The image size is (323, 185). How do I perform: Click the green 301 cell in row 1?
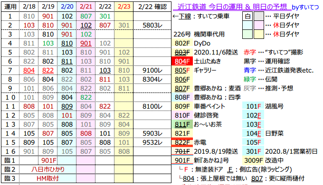click(105, 16)
